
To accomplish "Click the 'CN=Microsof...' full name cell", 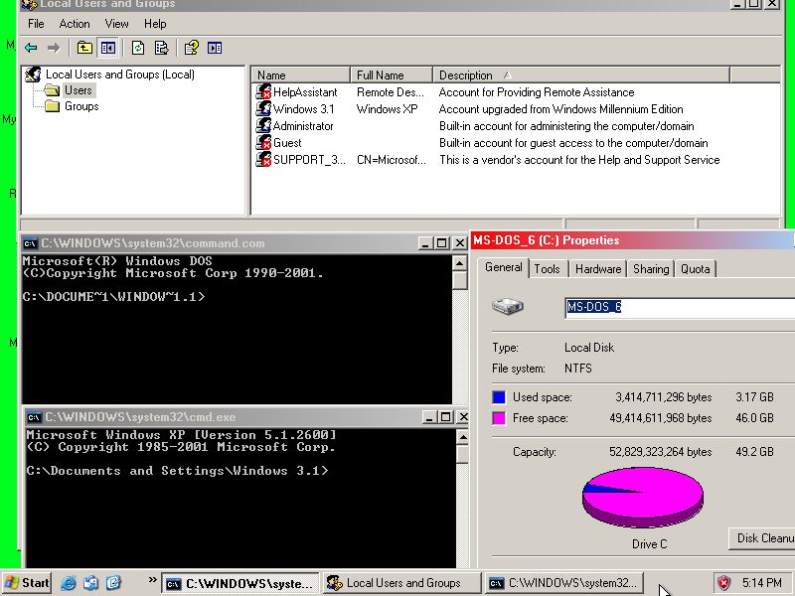I will point(391,160).
